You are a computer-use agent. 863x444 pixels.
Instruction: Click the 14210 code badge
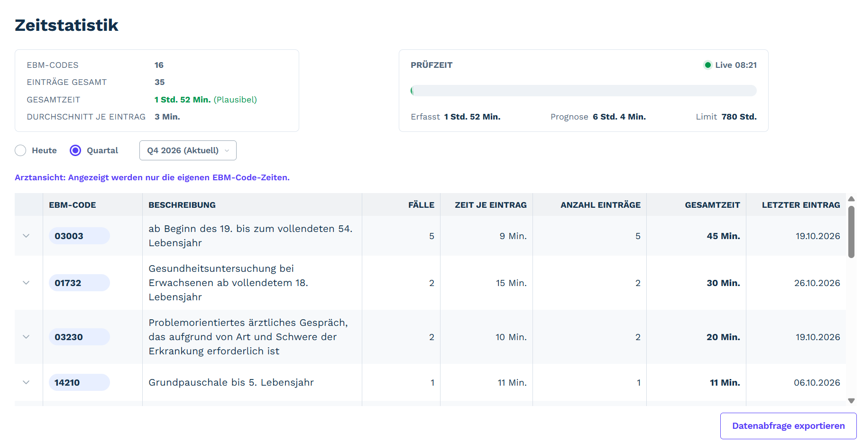[79, 382]
